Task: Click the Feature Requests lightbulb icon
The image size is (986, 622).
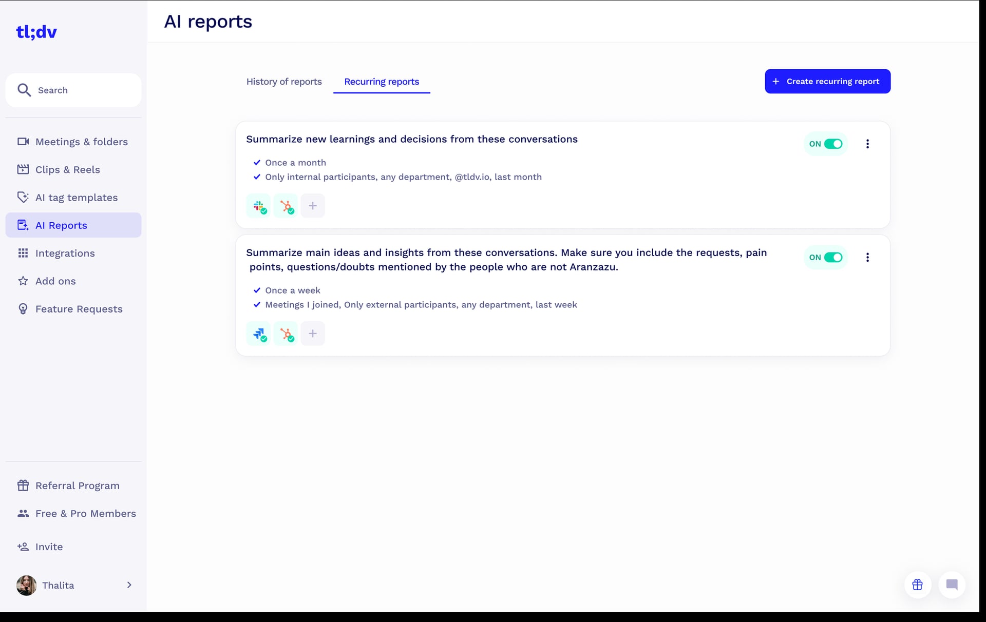Action: pyautogui.click(x=23, y=309)
